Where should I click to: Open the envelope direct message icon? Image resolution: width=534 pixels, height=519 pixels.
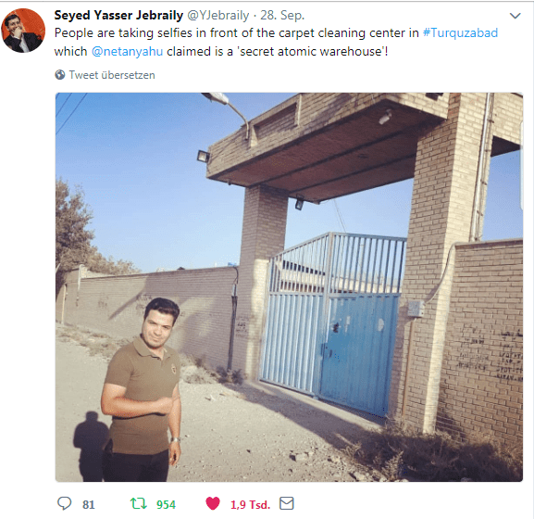[x=286, y=503]
